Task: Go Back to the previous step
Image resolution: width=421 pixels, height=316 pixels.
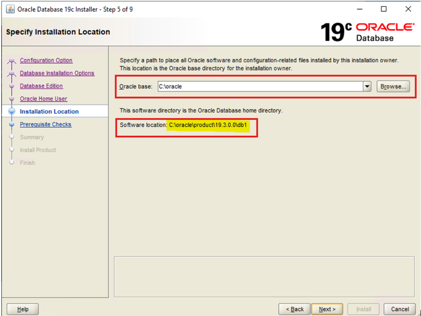Action: point(295,309)
